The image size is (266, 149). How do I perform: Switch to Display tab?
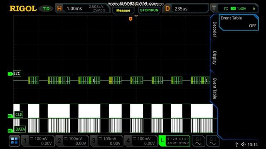tap(214, 58)
